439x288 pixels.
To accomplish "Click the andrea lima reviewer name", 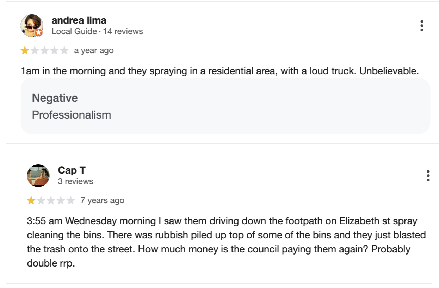I will click(79, 20).
